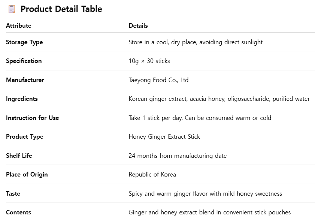Click the Korean ginger extract ingredients text
315x223 pixels.
point(219,99)
